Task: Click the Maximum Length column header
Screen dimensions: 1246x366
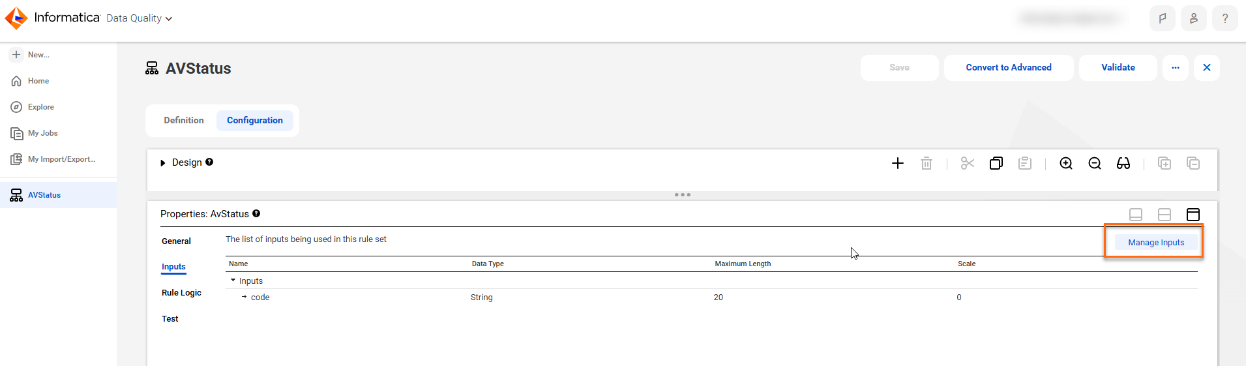Action: point(743,264)
